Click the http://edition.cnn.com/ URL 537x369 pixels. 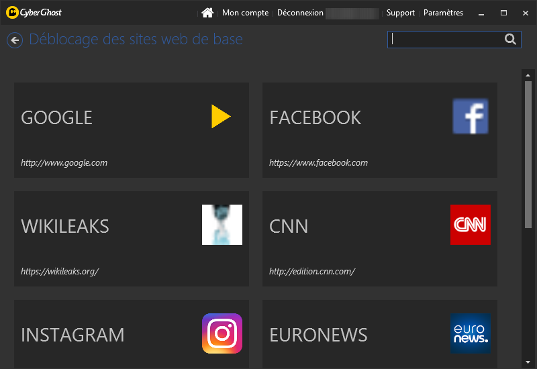312,272
